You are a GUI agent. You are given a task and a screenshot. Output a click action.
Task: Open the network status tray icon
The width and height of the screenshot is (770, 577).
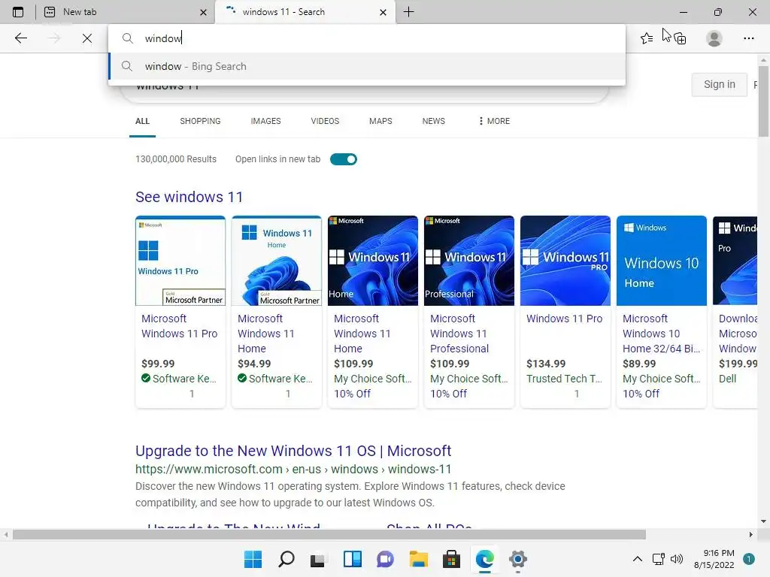(659, 559)
